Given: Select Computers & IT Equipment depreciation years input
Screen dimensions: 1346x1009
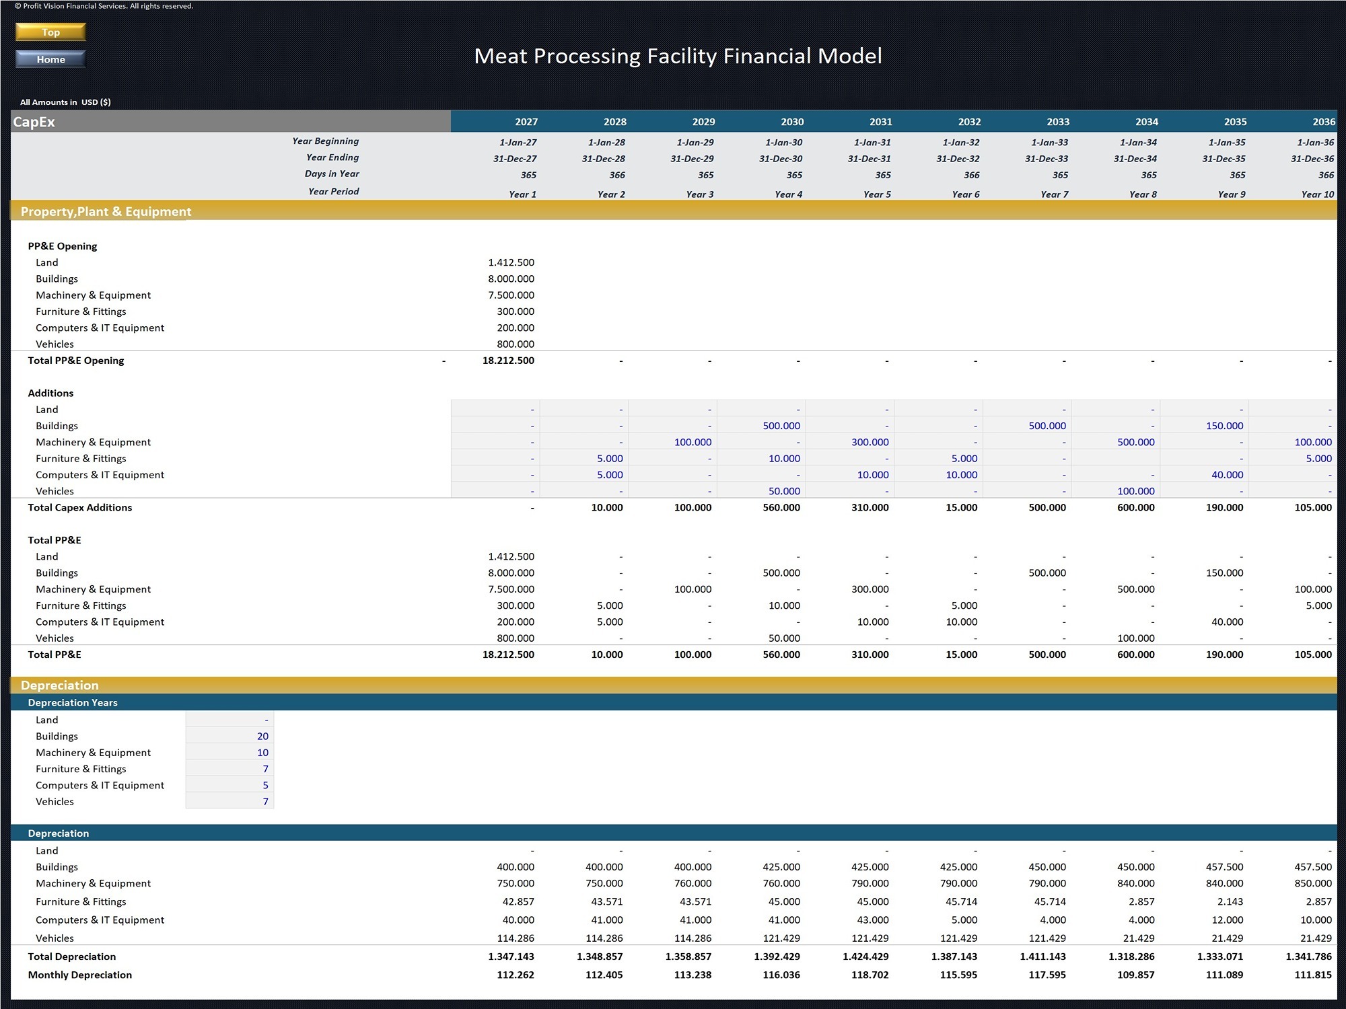Looking at the screenshot, I should click(229, 785).
